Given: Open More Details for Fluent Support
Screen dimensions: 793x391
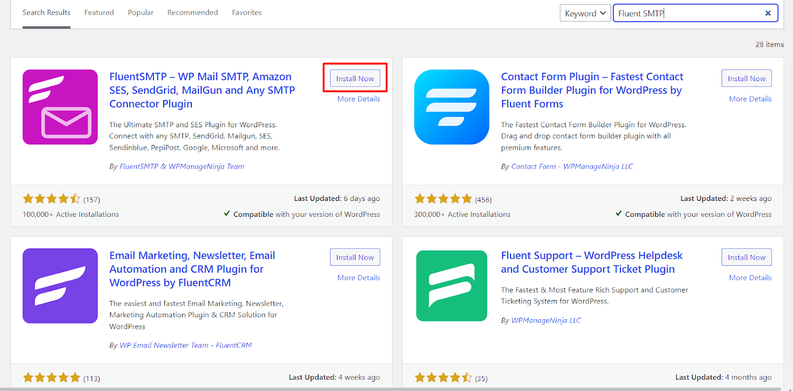Looking at the screenshot, I should pyautogui.click(x=750, y=278).
